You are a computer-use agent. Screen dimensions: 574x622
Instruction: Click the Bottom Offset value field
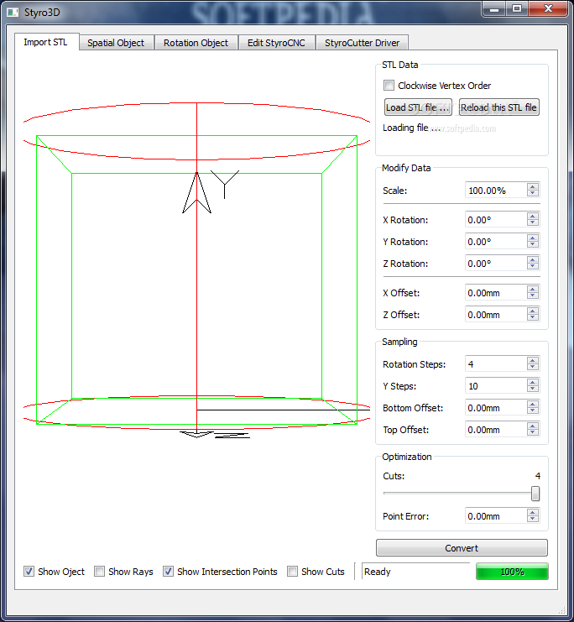point(496,407)
